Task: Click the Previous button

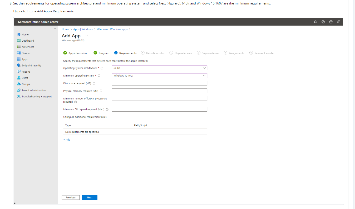Action: [71, 197]
